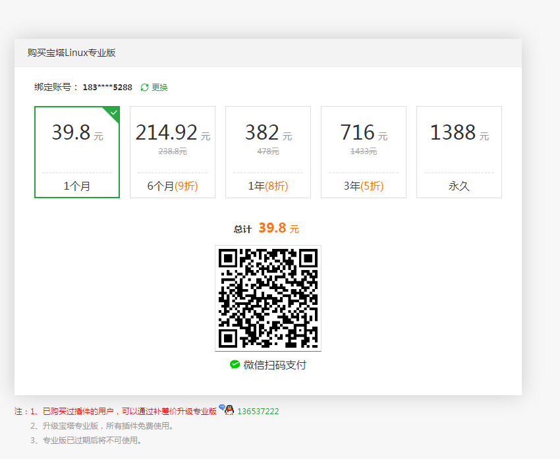Select the 永久 (permanent) plan card
The width and height of the screenshot is (560, 459).
(459, 151)
